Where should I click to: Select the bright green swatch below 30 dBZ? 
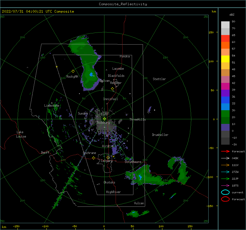[x=225, y=114]
